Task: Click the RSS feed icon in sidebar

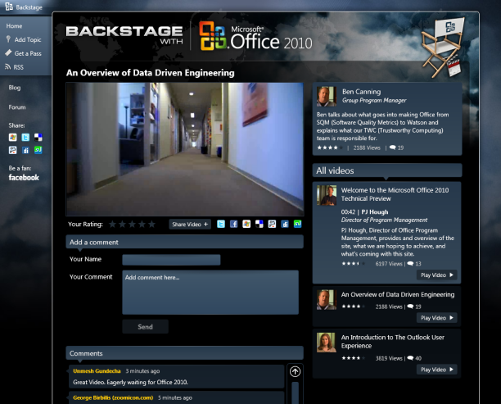Action: (8, 67)
